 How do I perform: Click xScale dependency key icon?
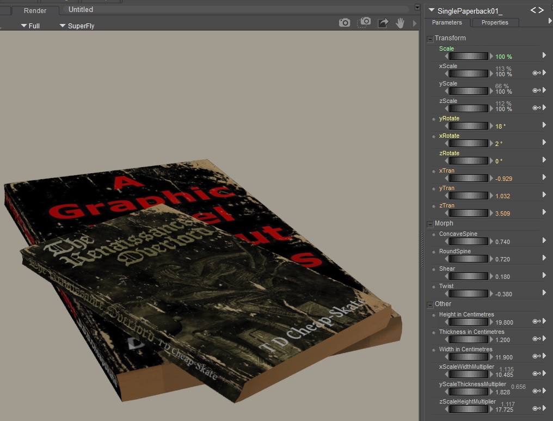point(536,73)
